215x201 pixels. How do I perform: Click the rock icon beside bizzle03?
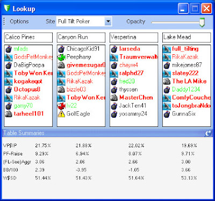pos(61,89)
